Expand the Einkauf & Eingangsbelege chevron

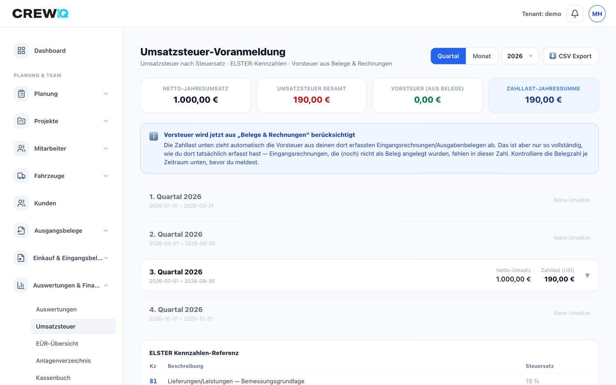[x=106, y=258]
